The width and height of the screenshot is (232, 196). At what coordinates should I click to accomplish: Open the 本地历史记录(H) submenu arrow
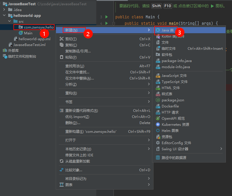pos(149,149)
